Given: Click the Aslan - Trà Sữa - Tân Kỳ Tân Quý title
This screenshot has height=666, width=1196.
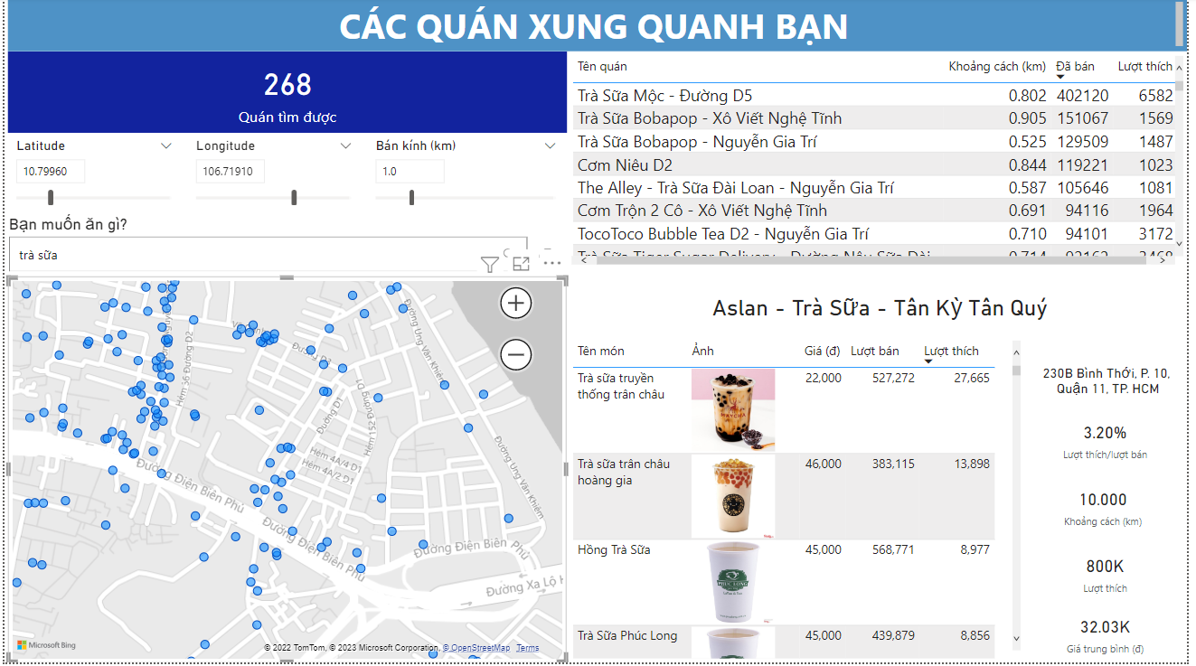Looking at the screenshot, I should (880, 308).
